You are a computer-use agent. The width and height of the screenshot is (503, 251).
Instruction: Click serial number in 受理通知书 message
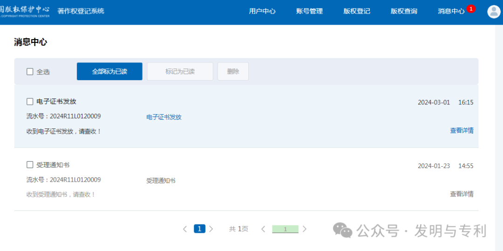pos(63,179)
